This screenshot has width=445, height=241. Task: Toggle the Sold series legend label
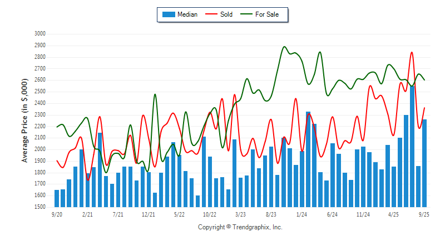click(226, 14)
